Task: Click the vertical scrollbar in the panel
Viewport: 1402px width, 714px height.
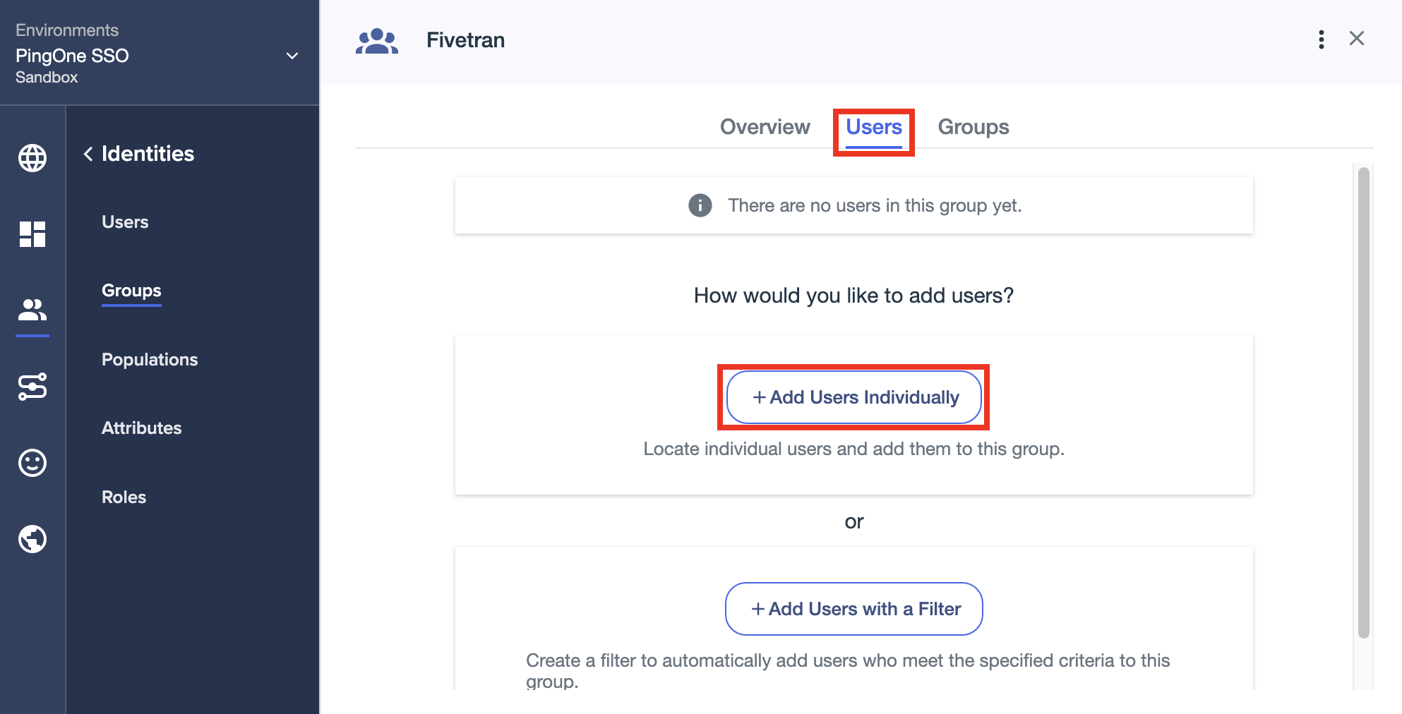Action: coord(1364,402)
